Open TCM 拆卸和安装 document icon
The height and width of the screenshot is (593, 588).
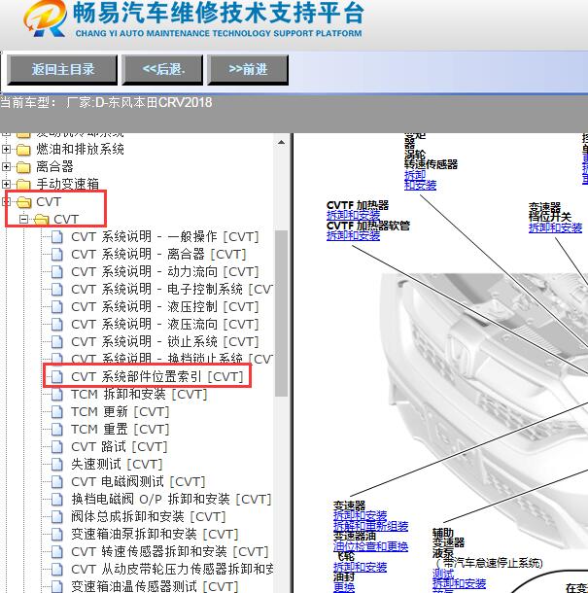pos(57,394)
